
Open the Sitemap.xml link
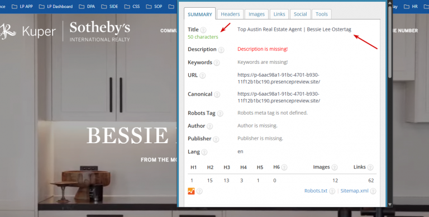pyautogui.click(x=354, y=191)
